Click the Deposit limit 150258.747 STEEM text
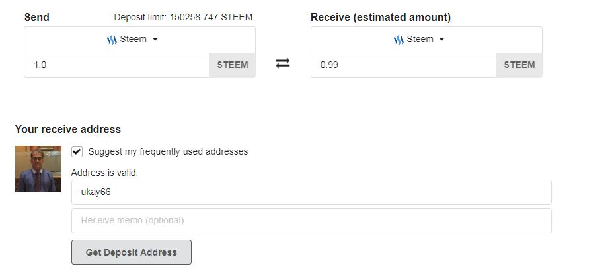This screenshot has width=614, height=274. click(183, 18)
